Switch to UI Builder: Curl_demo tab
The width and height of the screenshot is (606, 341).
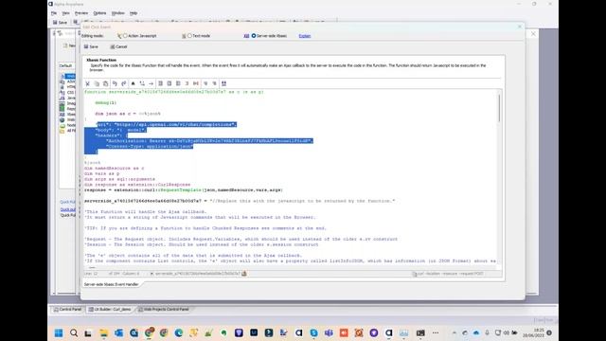(x=110, y=310)
